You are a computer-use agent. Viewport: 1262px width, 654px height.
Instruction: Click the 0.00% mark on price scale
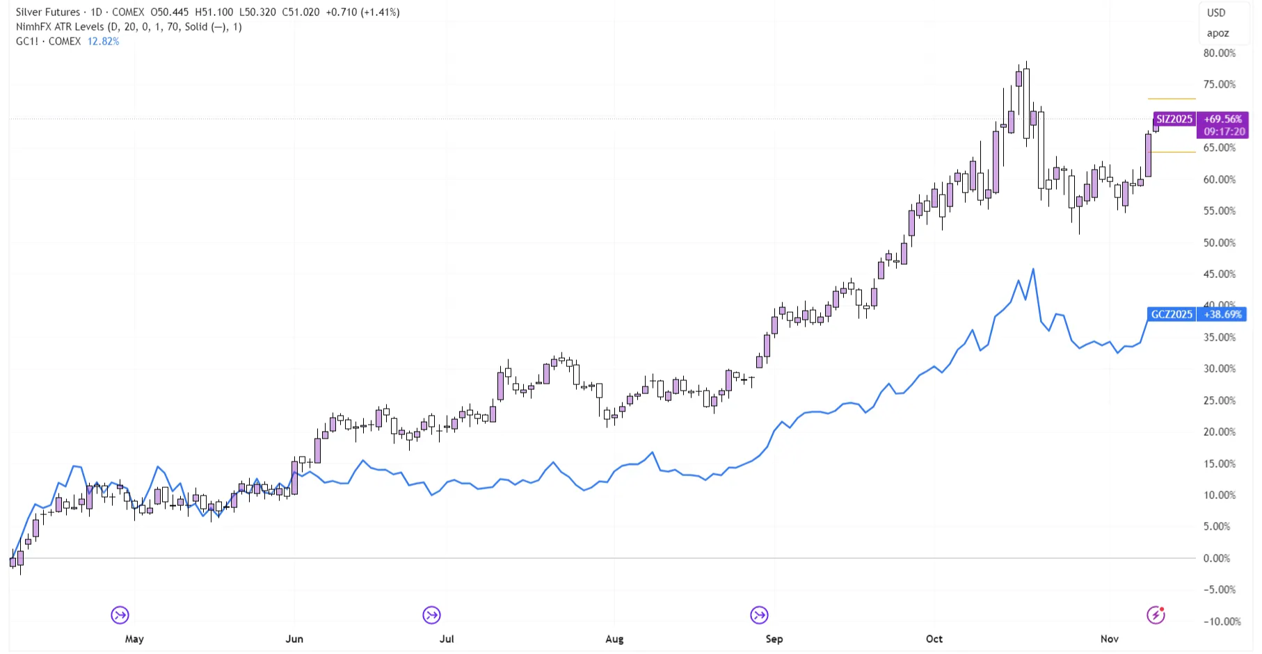pos(1217,558)
